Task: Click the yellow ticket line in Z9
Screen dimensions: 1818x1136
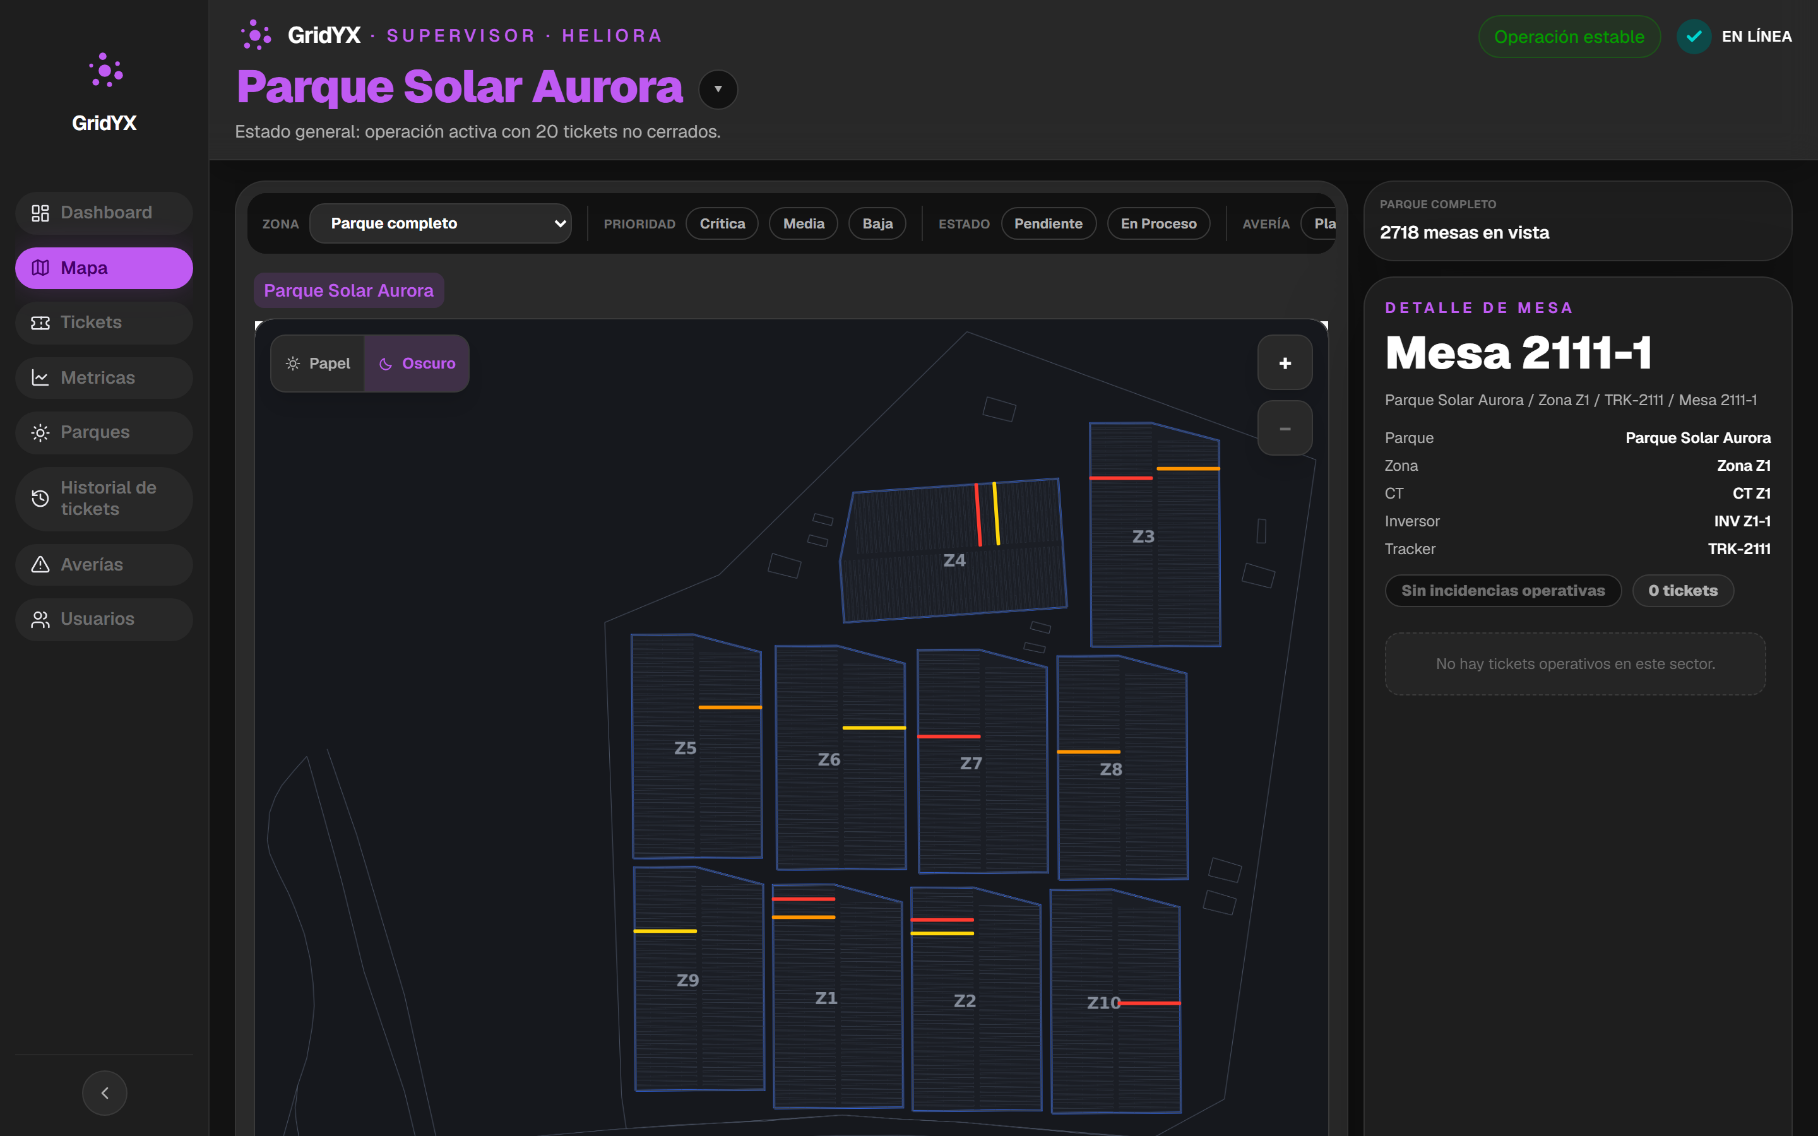Action: (665, 931)
